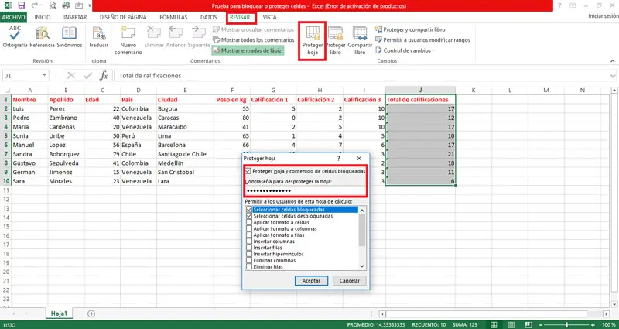The height and width of the screenshot is (329, 619).
Task: Enable the Insertar columnas checkbox
Action: (248, 242)
